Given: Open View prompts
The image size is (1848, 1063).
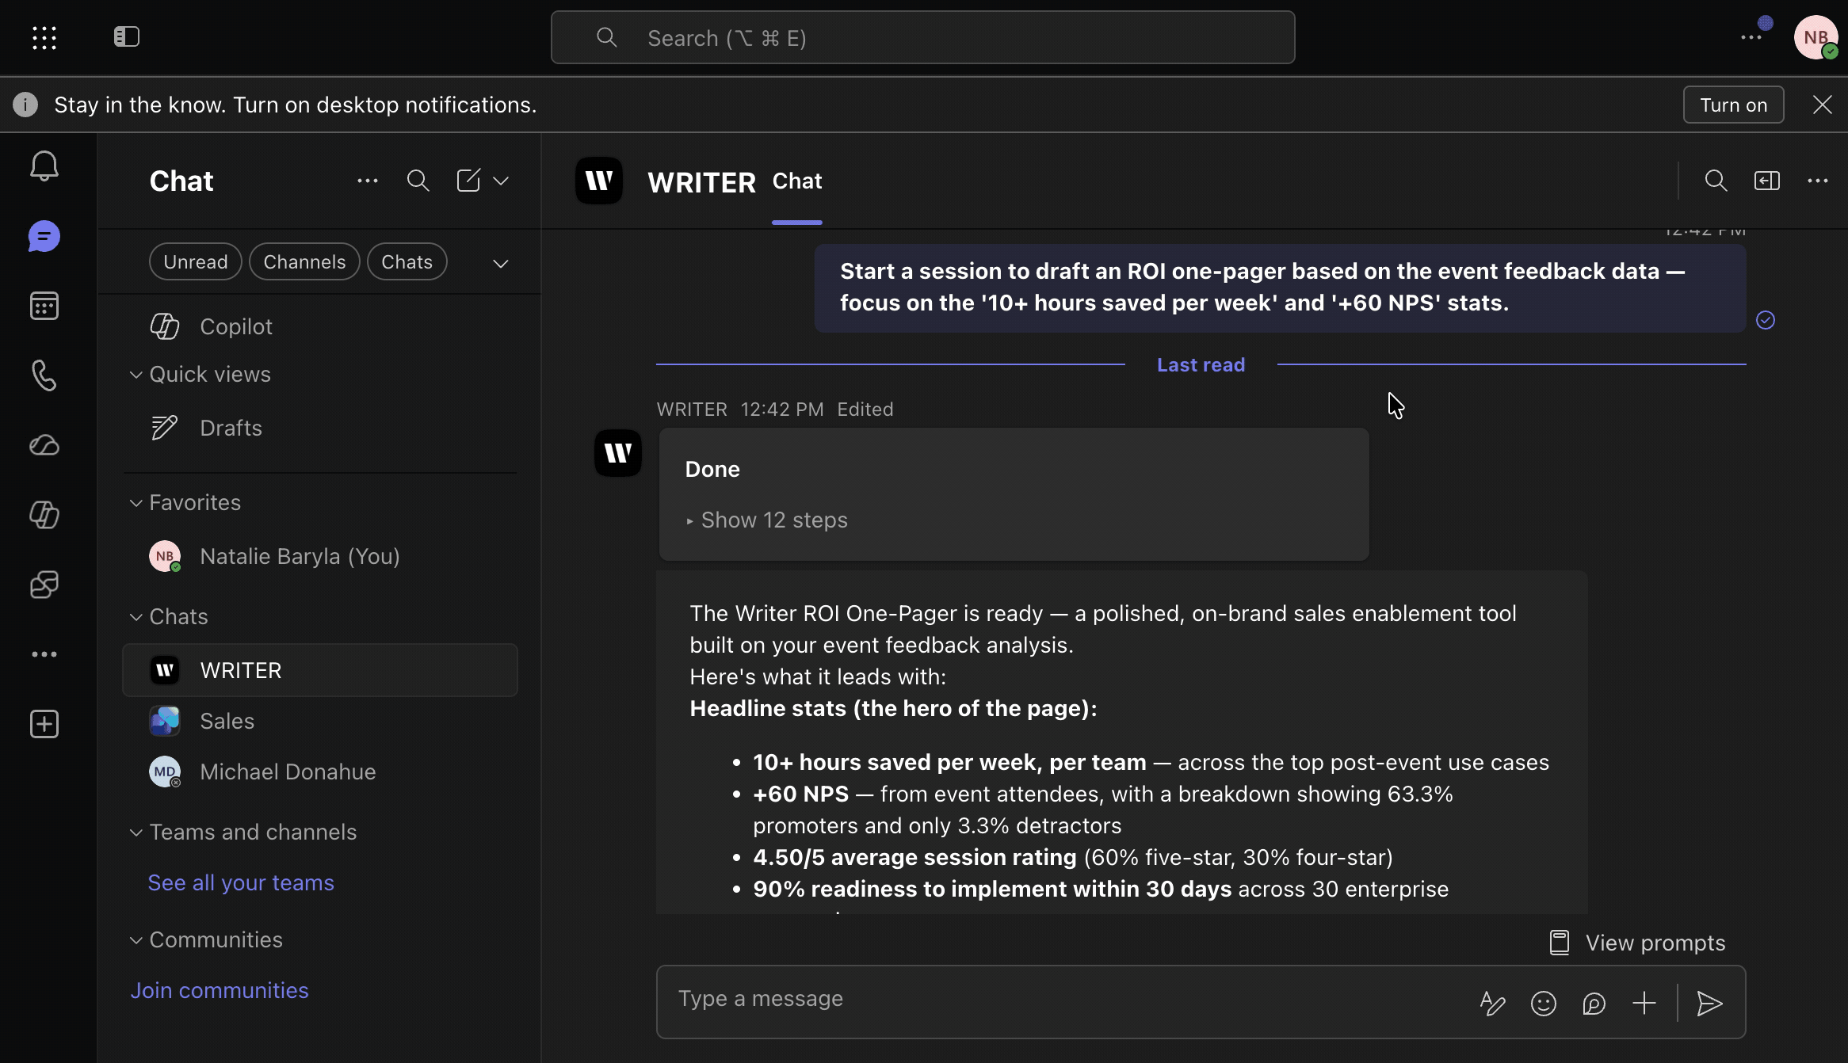Looking at the screenshot, I should 1637,943.
